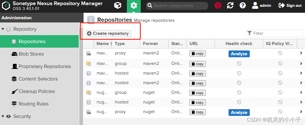
Task: Copy URL of the nuget group repository
Action: 198,93
